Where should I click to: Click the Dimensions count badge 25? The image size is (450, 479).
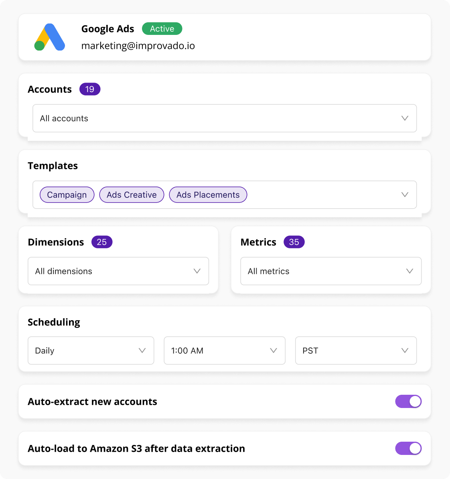click(x=102, y=242)
